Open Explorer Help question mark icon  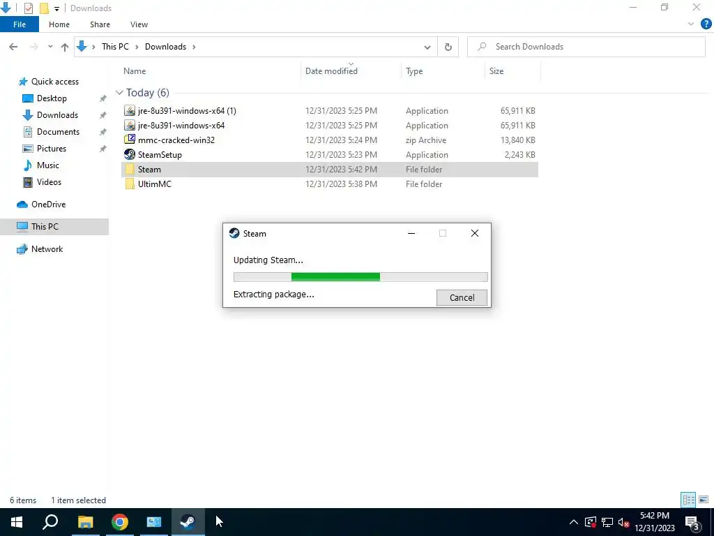(706, 24)
